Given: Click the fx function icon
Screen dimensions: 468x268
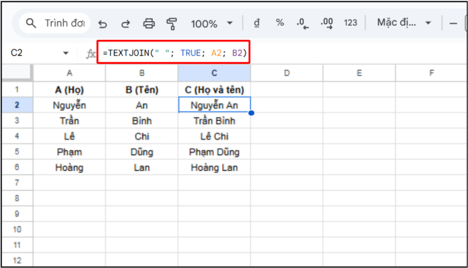Looking at the screenshot, I should coord(91,54).
